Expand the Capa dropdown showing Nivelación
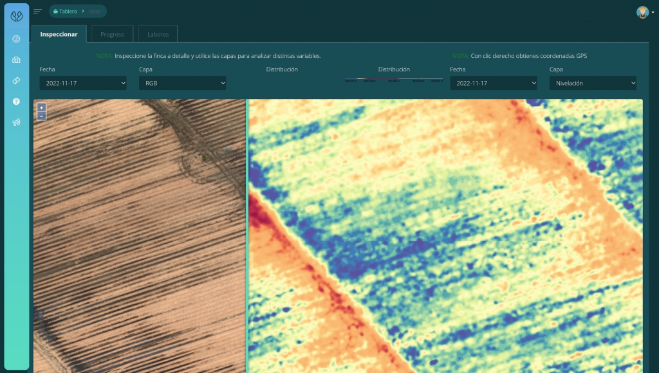Screen dimensions: 659x373 (593, 83)
